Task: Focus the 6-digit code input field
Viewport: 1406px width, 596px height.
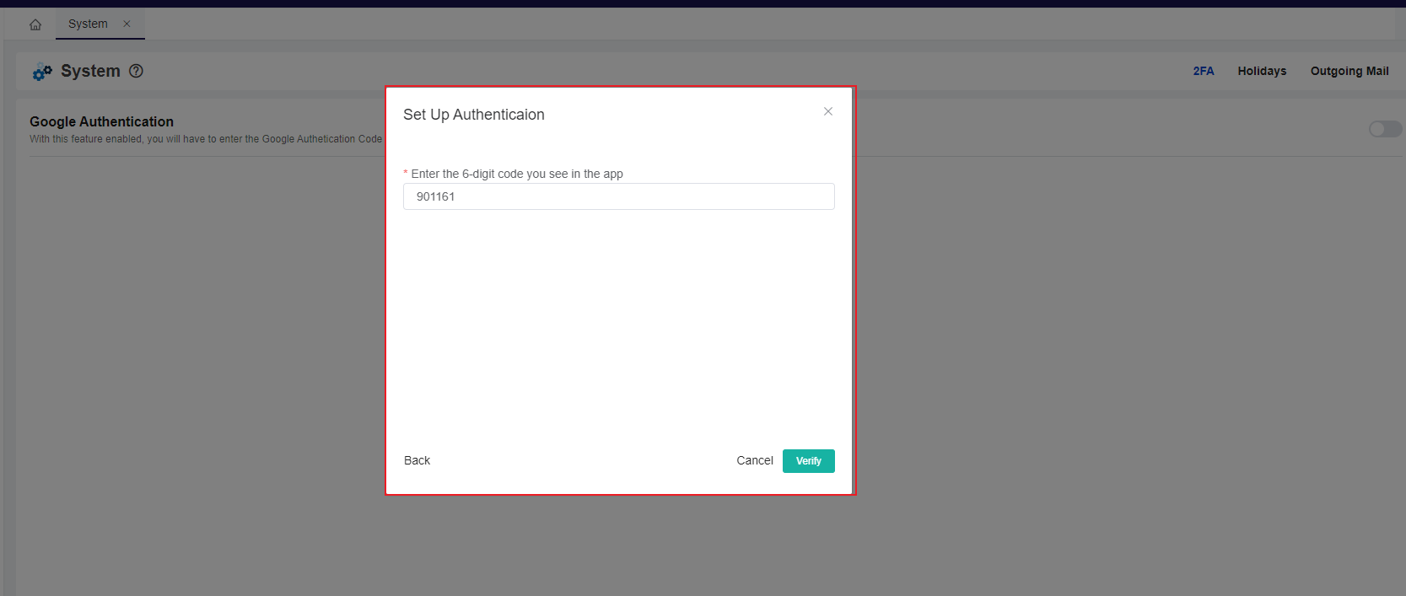Action: click(618, 196)
